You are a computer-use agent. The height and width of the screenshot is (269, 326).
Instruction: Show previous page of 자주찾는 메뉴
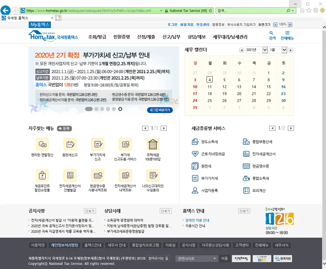coord(145,128)
